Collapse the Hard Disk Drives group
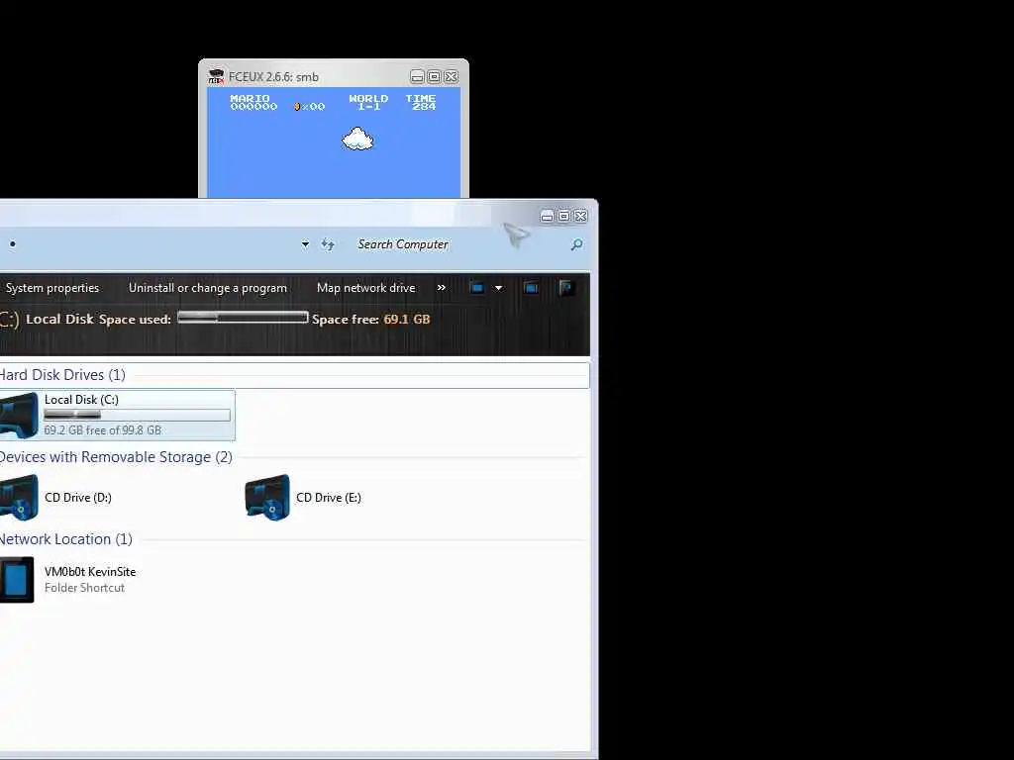 coord(62,375)
